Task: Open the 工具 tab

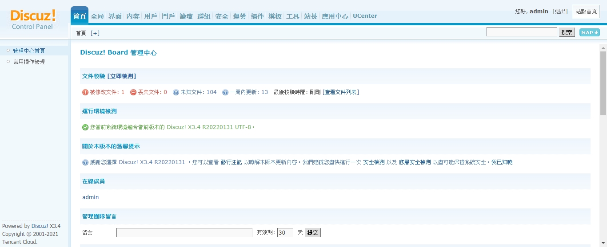Action: click(293, 16)
